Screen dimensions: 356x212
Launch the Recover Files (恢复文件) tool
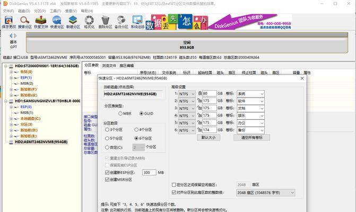point(41,22)
